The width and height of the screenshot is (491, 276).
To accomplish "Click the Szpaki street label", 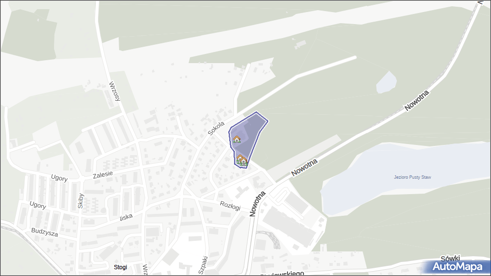I will click(x=203, y=265).
